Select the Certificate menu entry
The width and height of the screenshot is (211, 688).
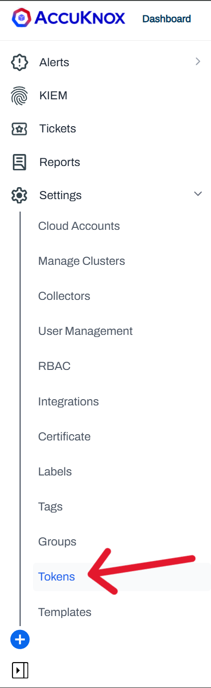click(65, 437)
